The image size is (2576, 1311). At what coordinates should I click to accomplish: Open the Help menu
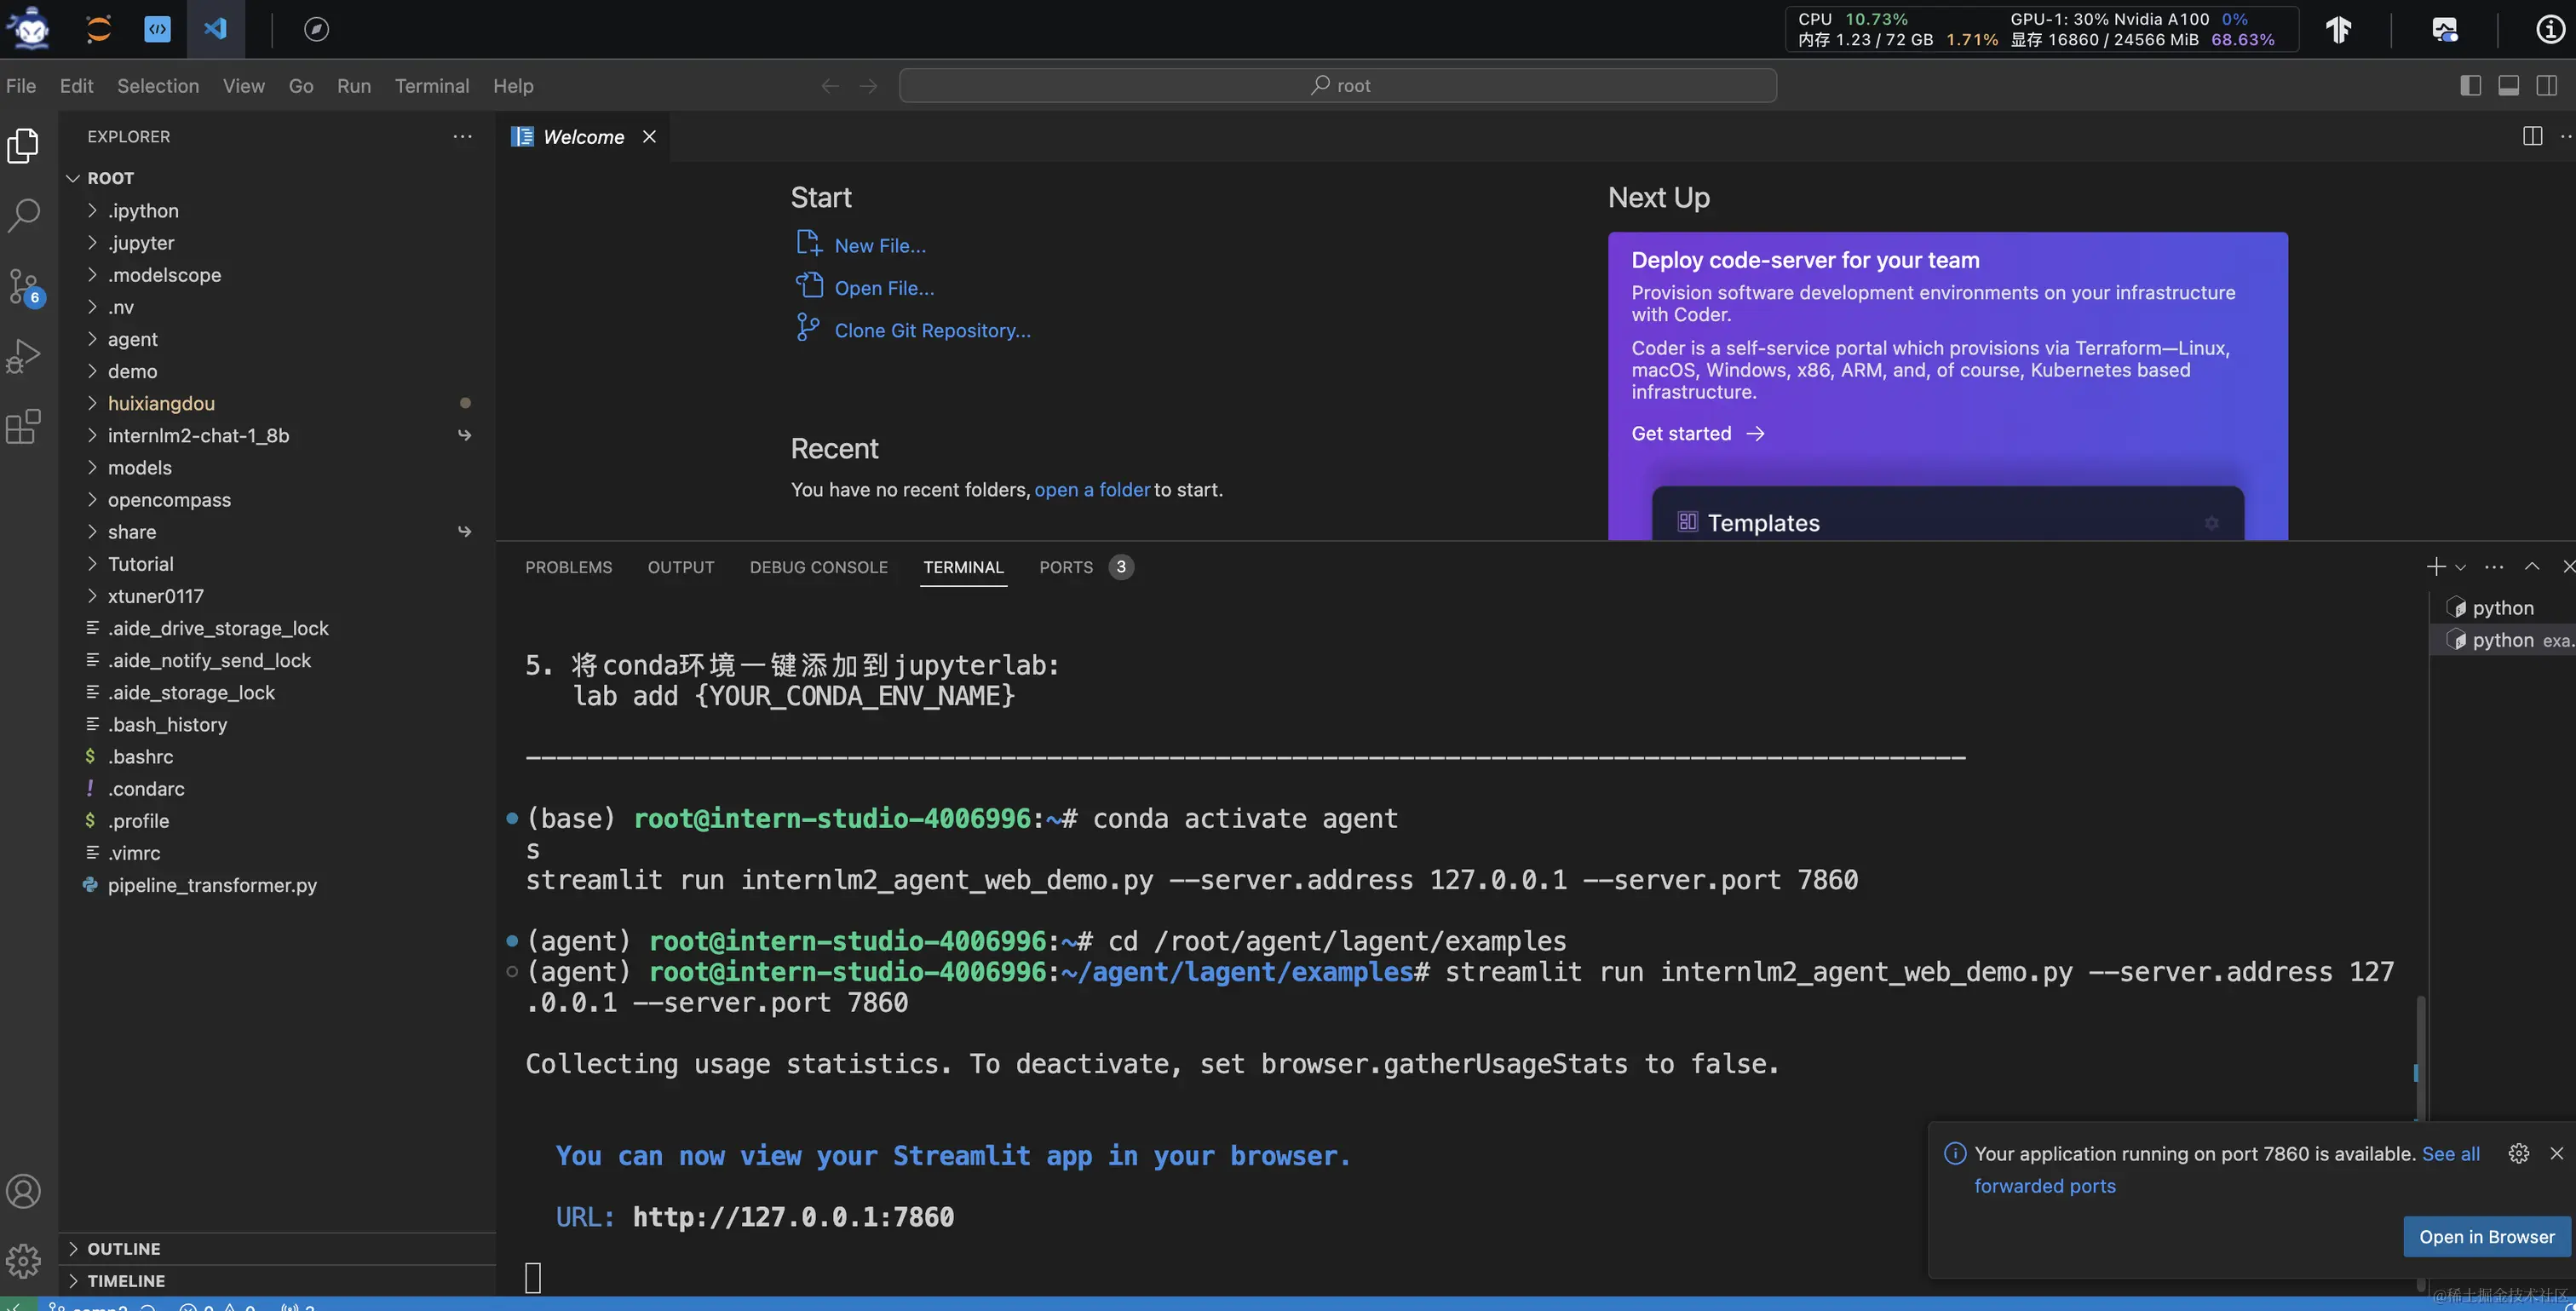click(x=513, y=86)
